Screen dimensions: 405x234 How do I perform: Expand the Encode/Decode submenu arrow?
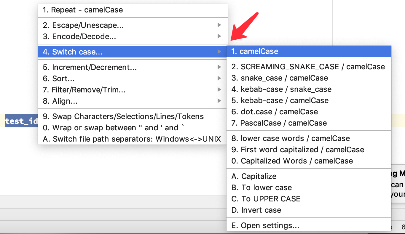[219, 36]
